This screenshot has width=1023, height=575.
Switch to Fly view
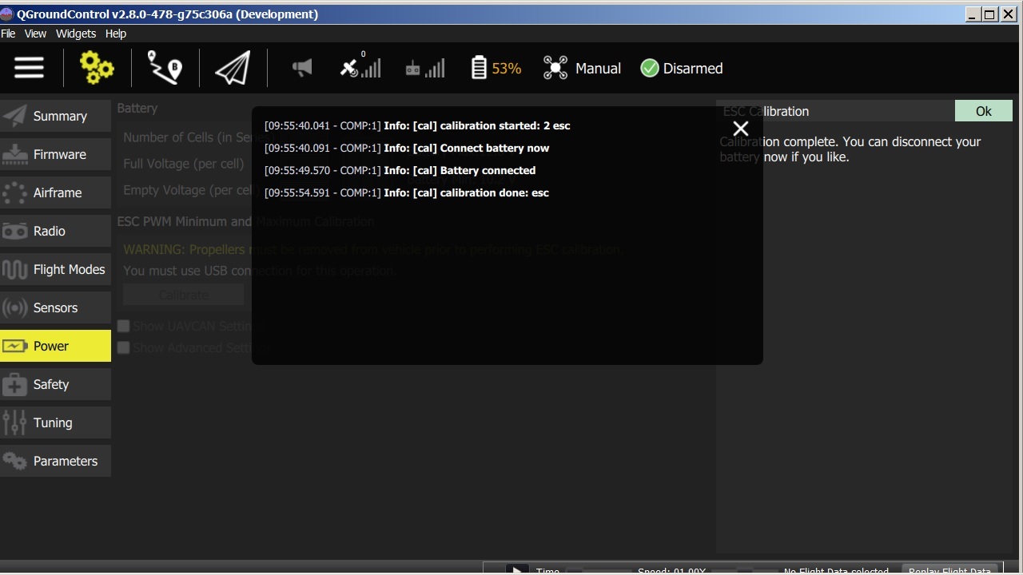(x=232, y=68)
